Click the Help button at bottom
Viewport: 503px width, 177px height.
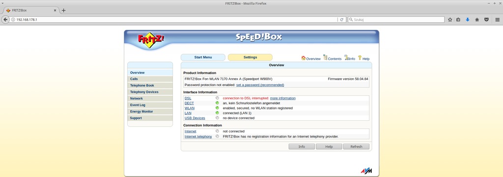click(x=329, y=147)
